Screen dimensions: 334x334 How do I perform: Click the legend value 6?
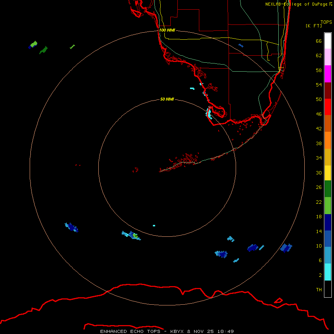coord(320,261)
